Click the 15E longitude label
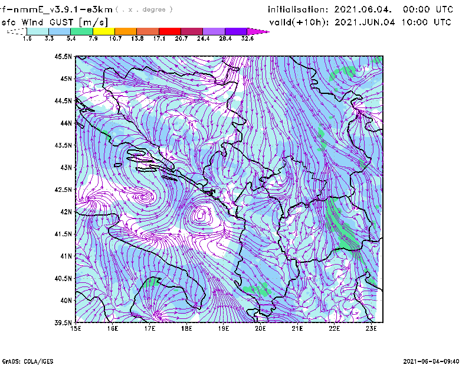This screenshot has height=365, width=472. click(x=76, y=328)
